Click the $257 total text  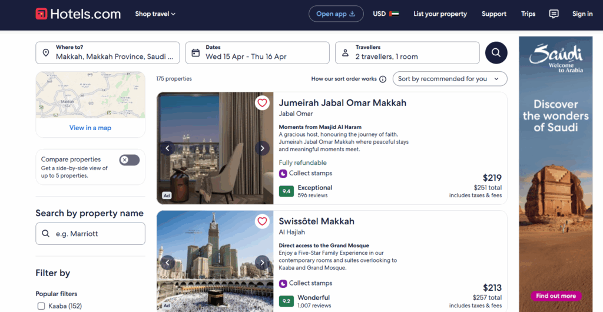coord(487,297)
